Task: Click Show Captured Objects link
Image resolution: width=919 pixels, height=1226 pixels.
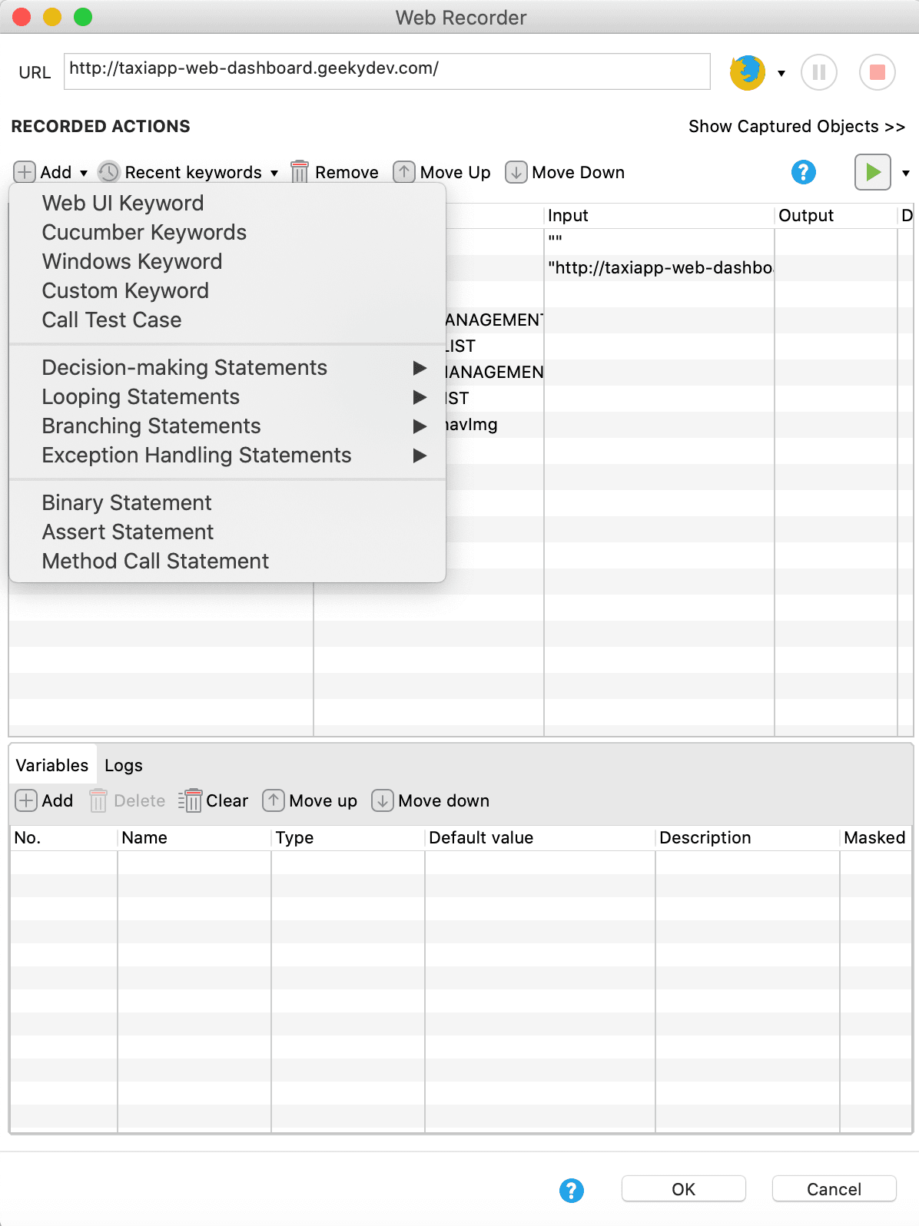Action: tap(797, 126)
